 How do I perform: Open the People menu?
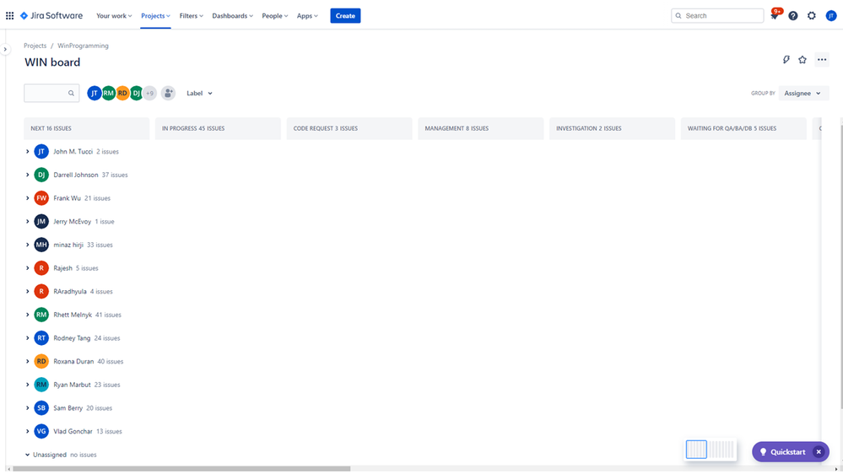(x=275, y=15)
